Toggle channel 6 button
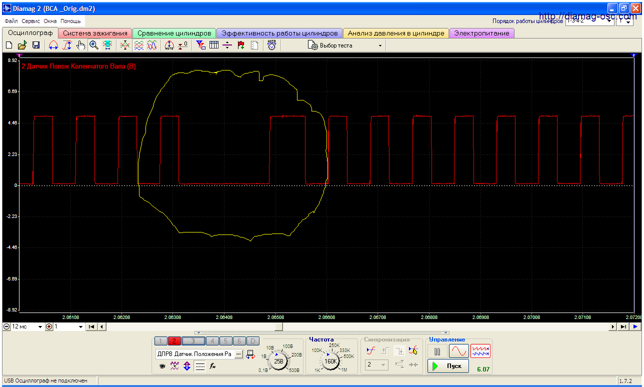 pyautogui.click(x=239, y=341)
